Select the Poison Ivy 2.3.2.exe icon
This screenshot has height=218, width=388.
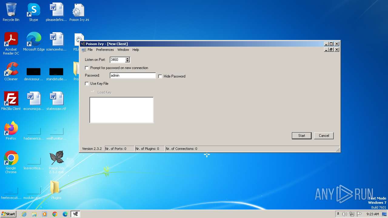point(56,162)
